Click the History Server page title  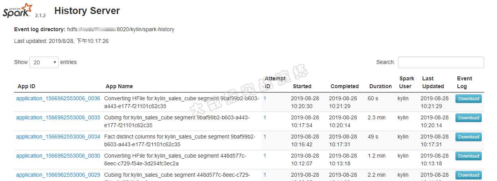[87, 11]
